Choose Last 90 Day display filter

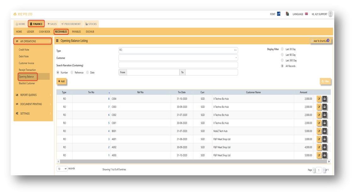coord(282,55)
